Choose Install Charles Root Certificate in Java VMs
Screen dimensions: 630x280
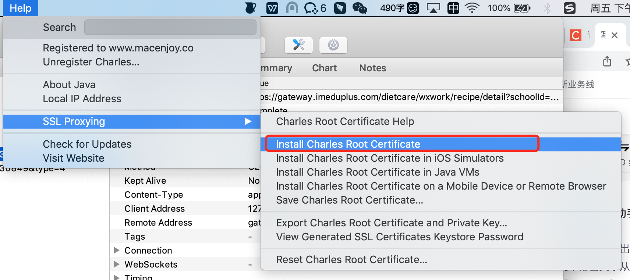pos(441,172)
